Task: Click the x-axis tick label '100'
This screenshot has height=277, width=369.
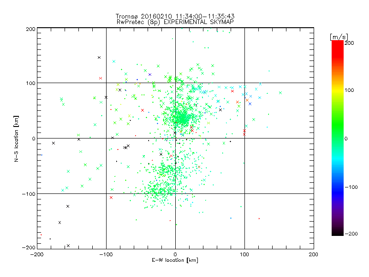Action: point(244,254)
